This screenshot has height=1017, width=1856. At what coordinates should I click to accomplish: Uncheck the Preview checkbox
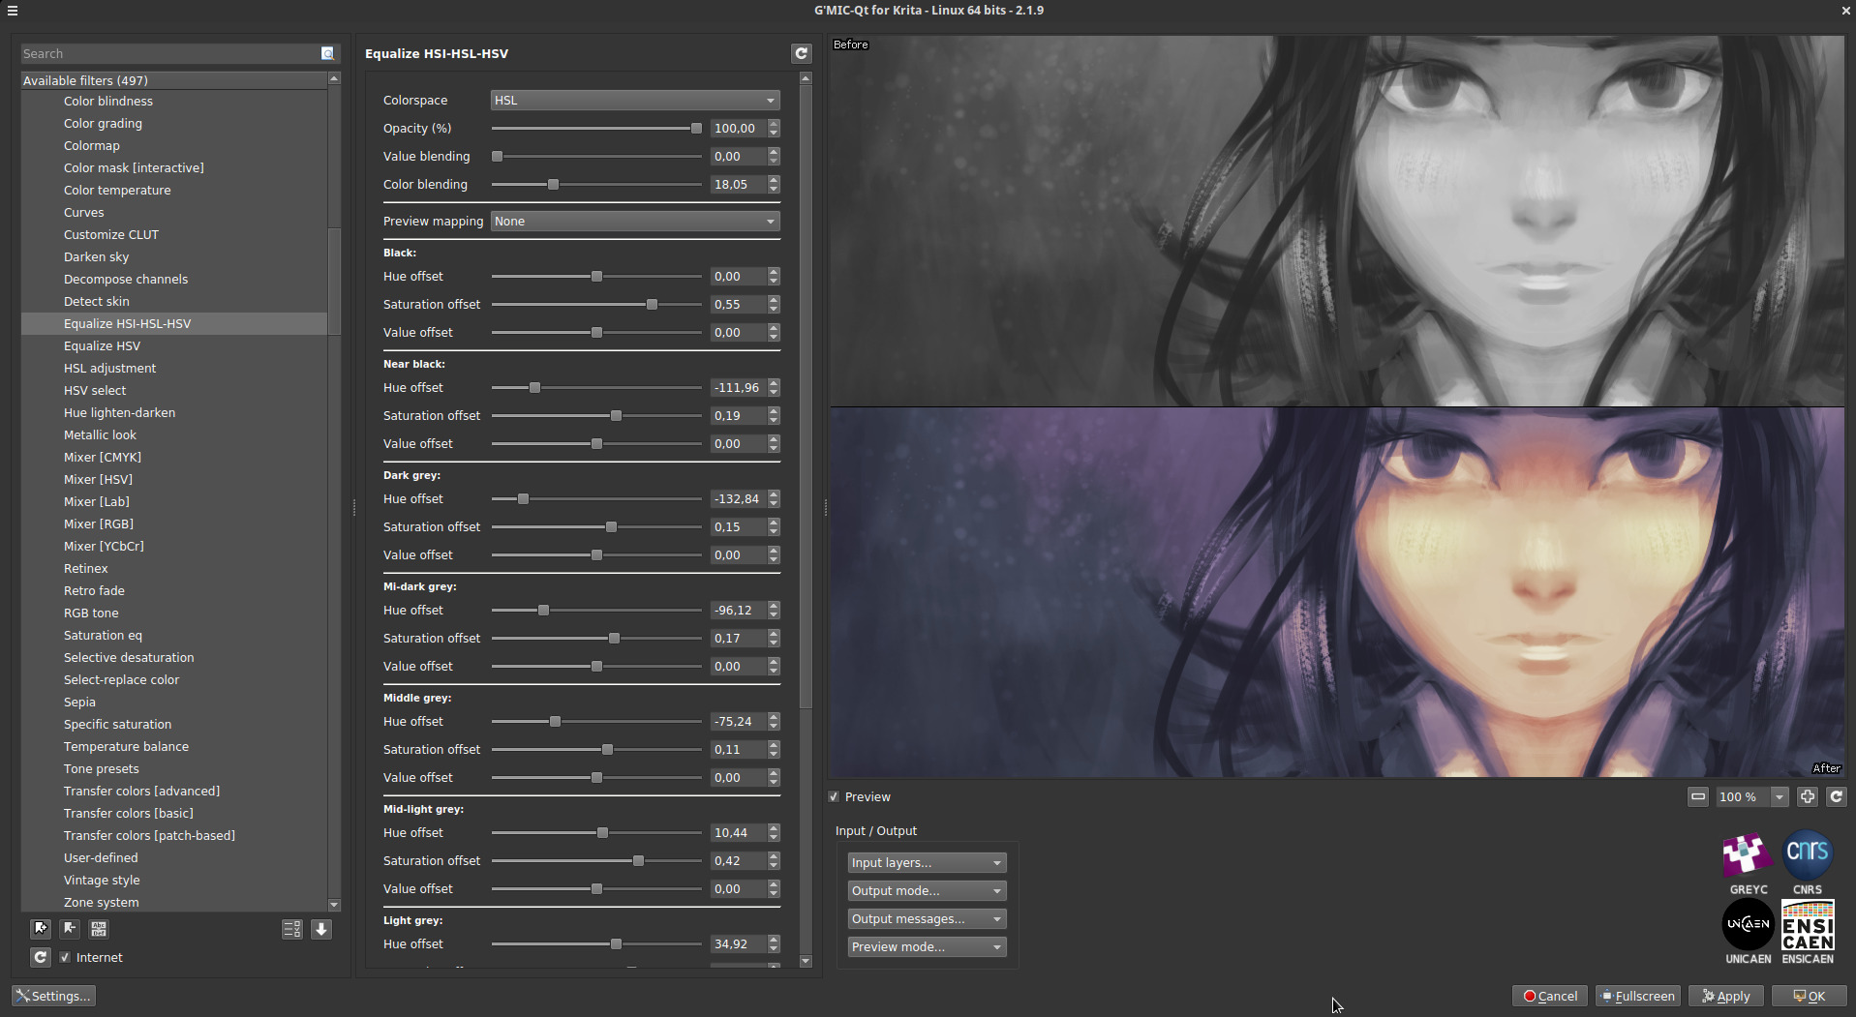click(835, 796)
